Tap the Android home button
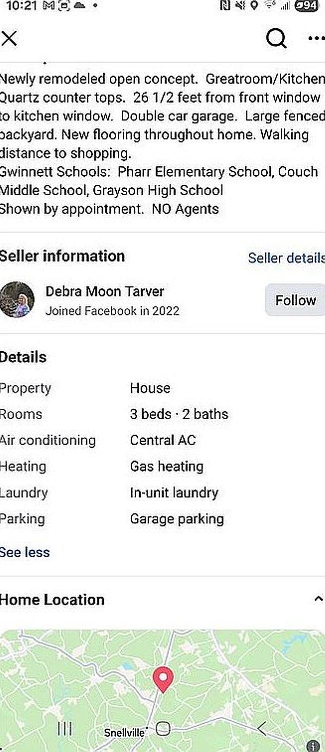 tap(163, 728)
